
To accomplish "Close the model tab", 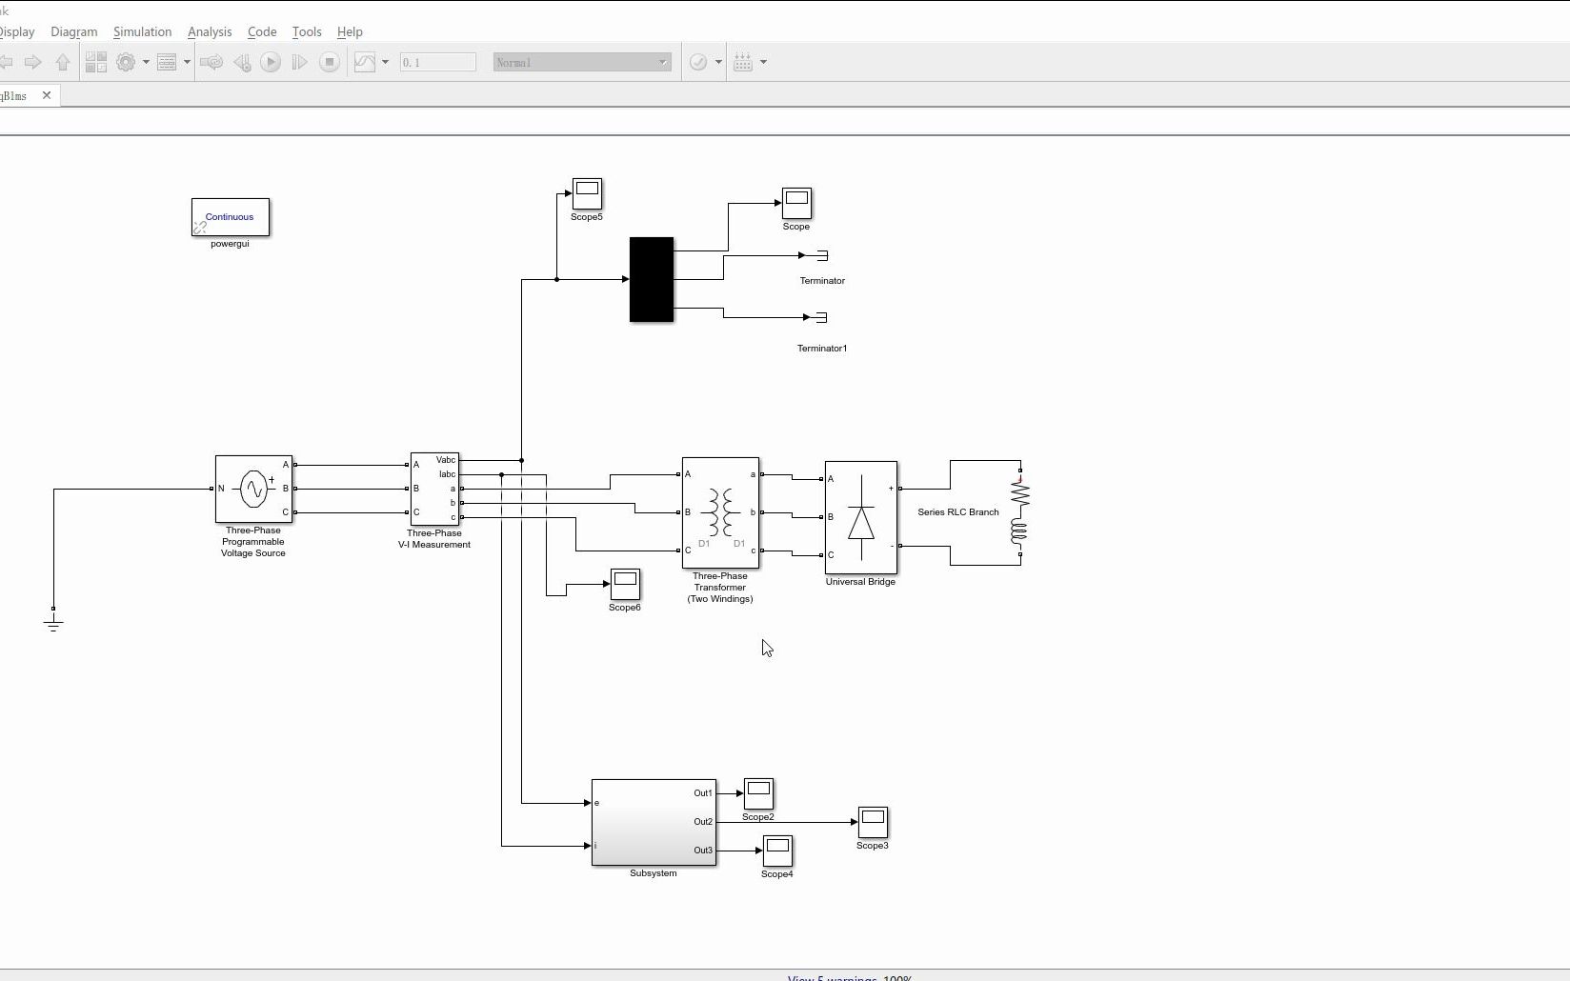I will point(47,95).
